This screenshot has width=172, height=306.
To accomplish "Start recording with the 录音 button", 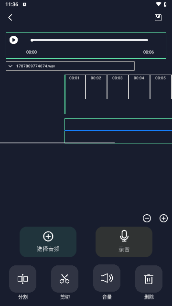I will 124,242.
